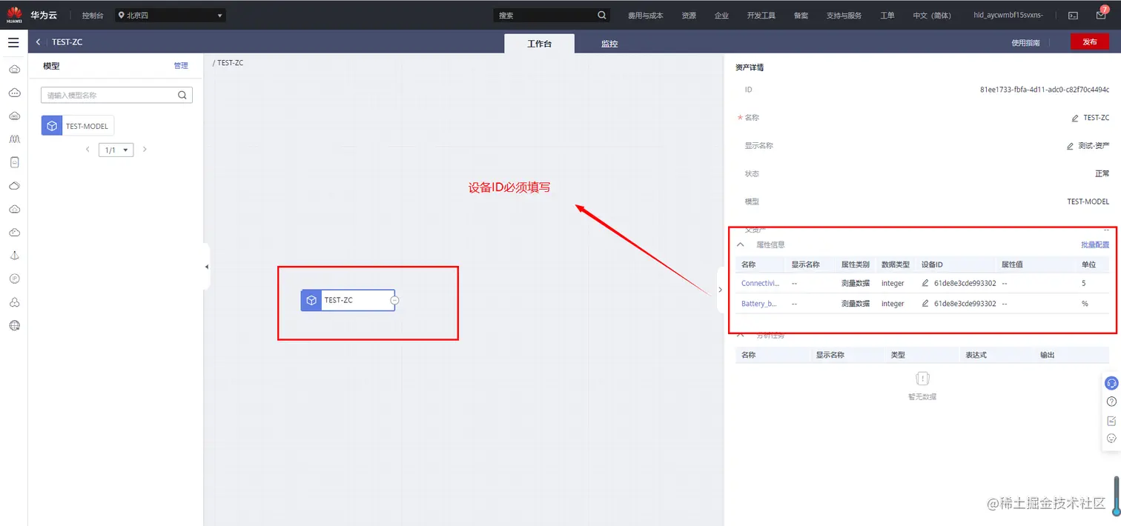Open the 资源 menu
The image size is (1121, 526).
coord(689,15)
